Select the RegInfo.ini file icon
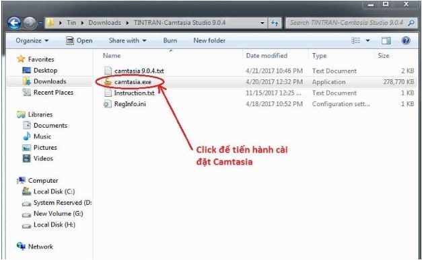Image resolution: width=422 pixels, height=260 pixels. pyautogui.click(x=108, y=104)
